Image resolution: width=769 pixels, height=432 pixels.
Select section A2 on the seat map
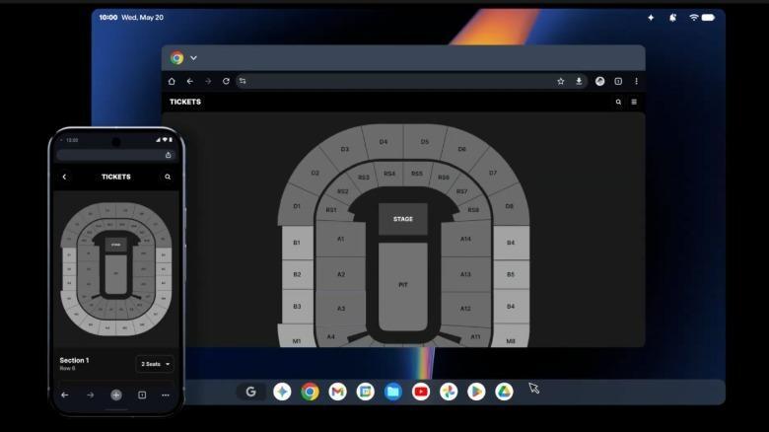(x=341, y=274)
